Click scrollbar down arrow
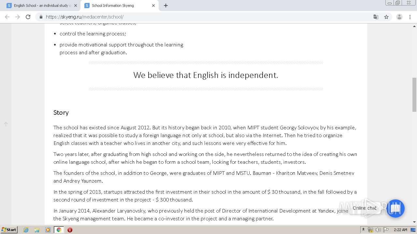Viewport: 417px width, 234px height. click(414, 222)
